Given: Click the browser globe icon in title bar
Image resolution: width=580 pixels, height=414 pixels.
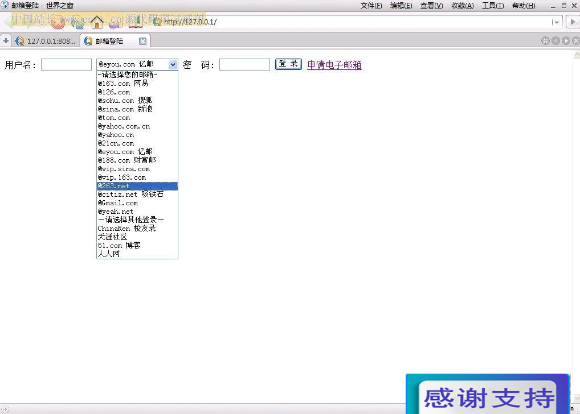Looking at the screenshot, I should click(x=5, y=5).
